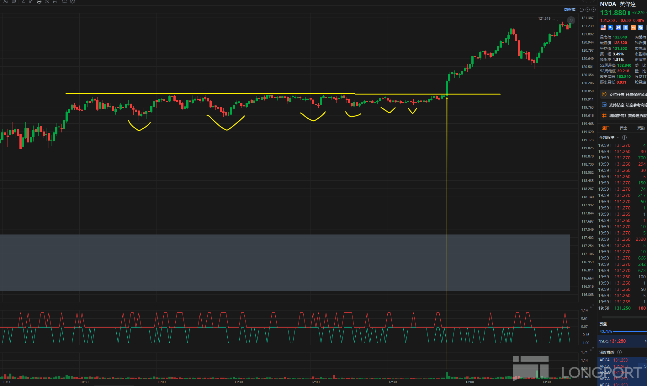Expand the oscillator indicator pane

pyautogui.click(x=592, y=306)
